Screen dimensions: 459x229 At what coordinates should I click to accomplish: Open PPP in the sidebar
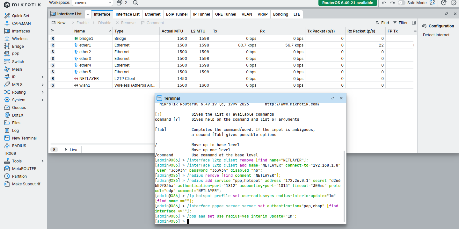click(16, 54)
